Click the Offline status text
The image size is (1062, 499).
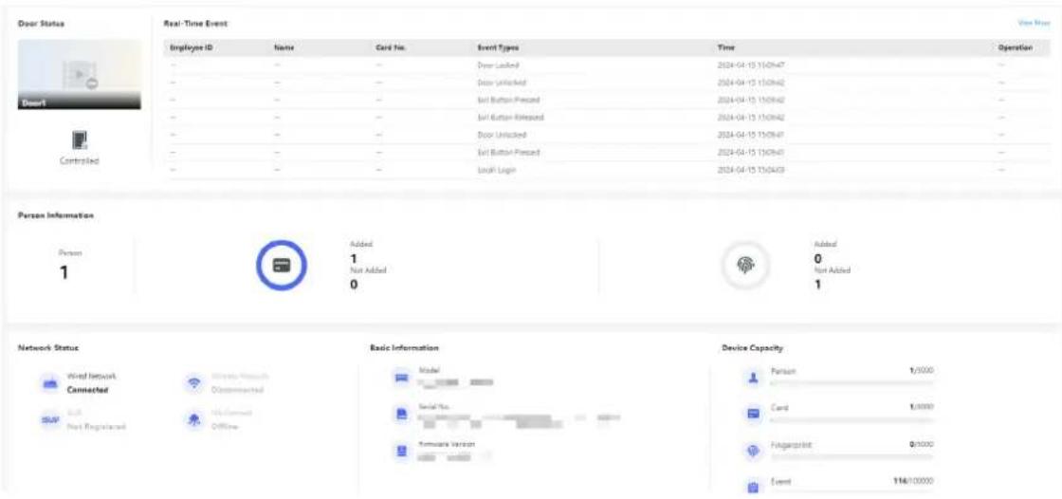(x=223, y=427)
